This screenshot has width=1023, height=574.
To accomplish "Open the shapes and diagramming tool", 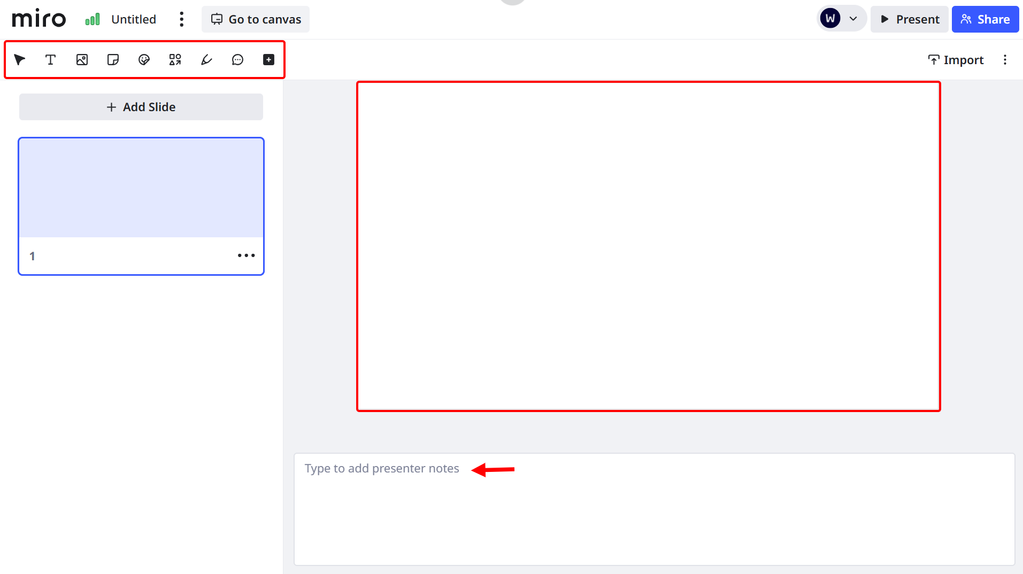I will tap(175, 59).
